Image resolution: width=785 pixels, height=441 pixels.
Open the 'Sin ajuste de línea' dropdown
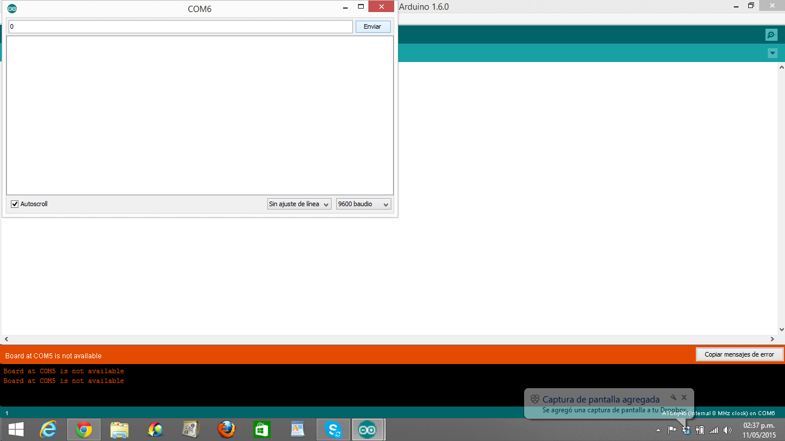tap(299, 204)
